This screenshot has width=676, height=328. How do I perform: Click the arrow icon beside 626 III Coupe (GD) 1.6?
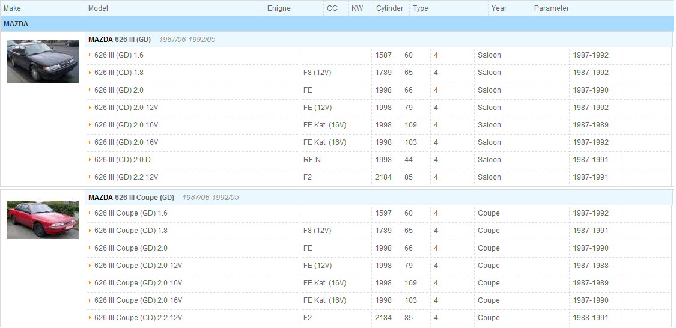(90, 213)
